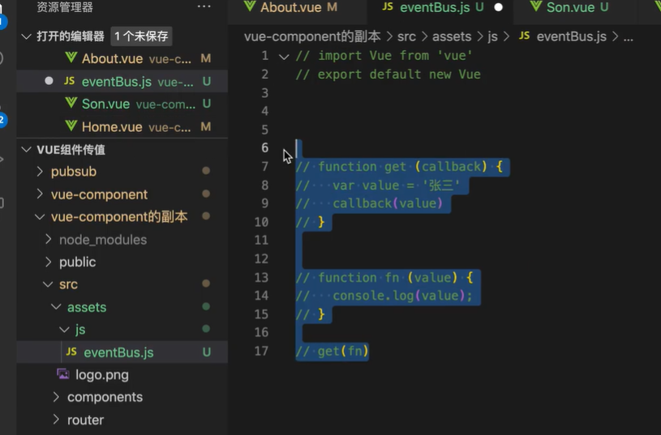Click the breadcrumb ellipsis at the end
This screenshot has width=661, height=435.
[628, 37]
